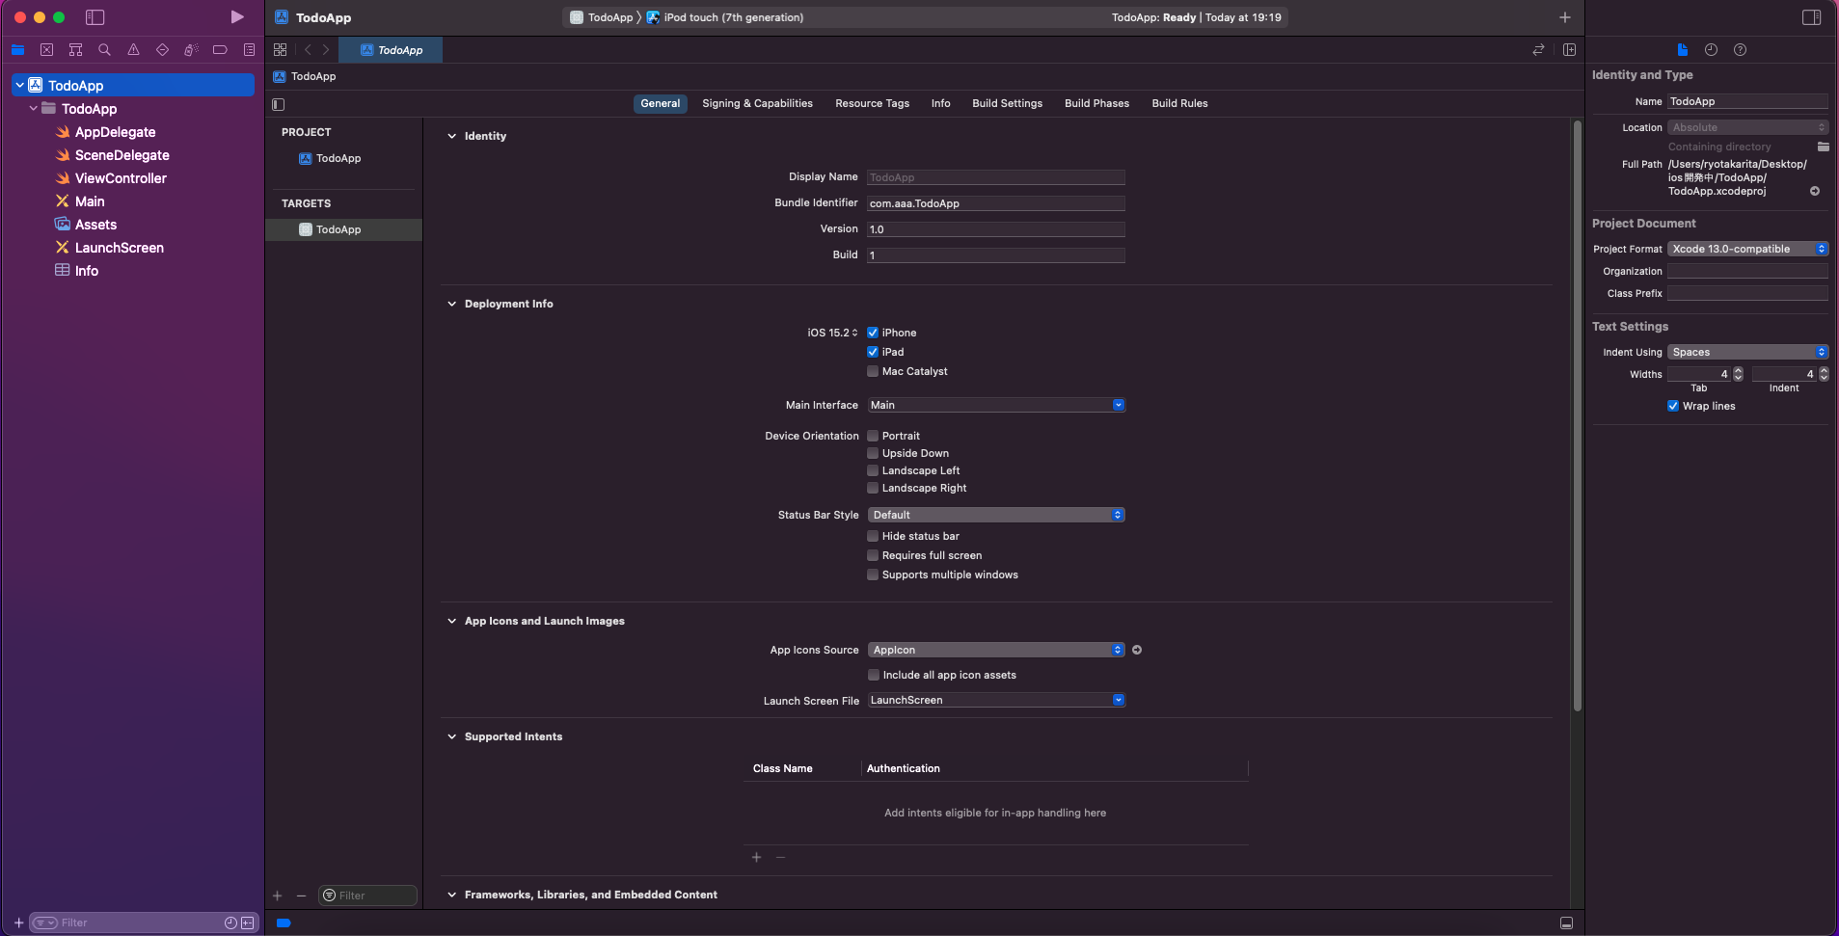Open the Project Format dropdown
Image resolution: width=1839 pixels, height=936 pixels.
coord(1747,249)
